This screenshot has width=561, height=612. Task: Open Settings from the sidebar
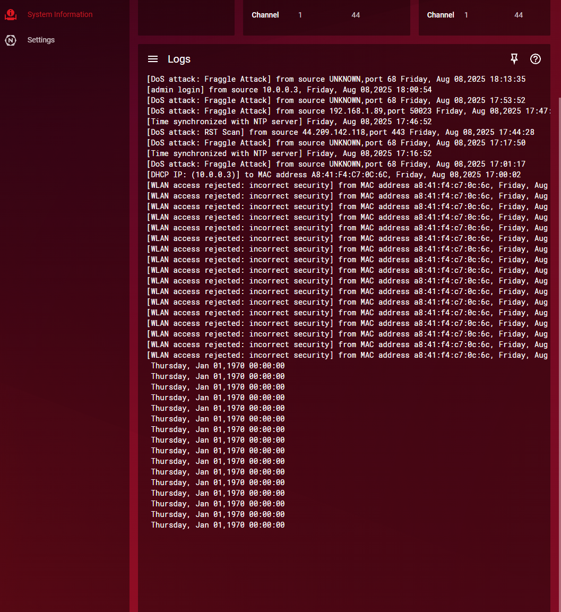[x=41, y=40]
